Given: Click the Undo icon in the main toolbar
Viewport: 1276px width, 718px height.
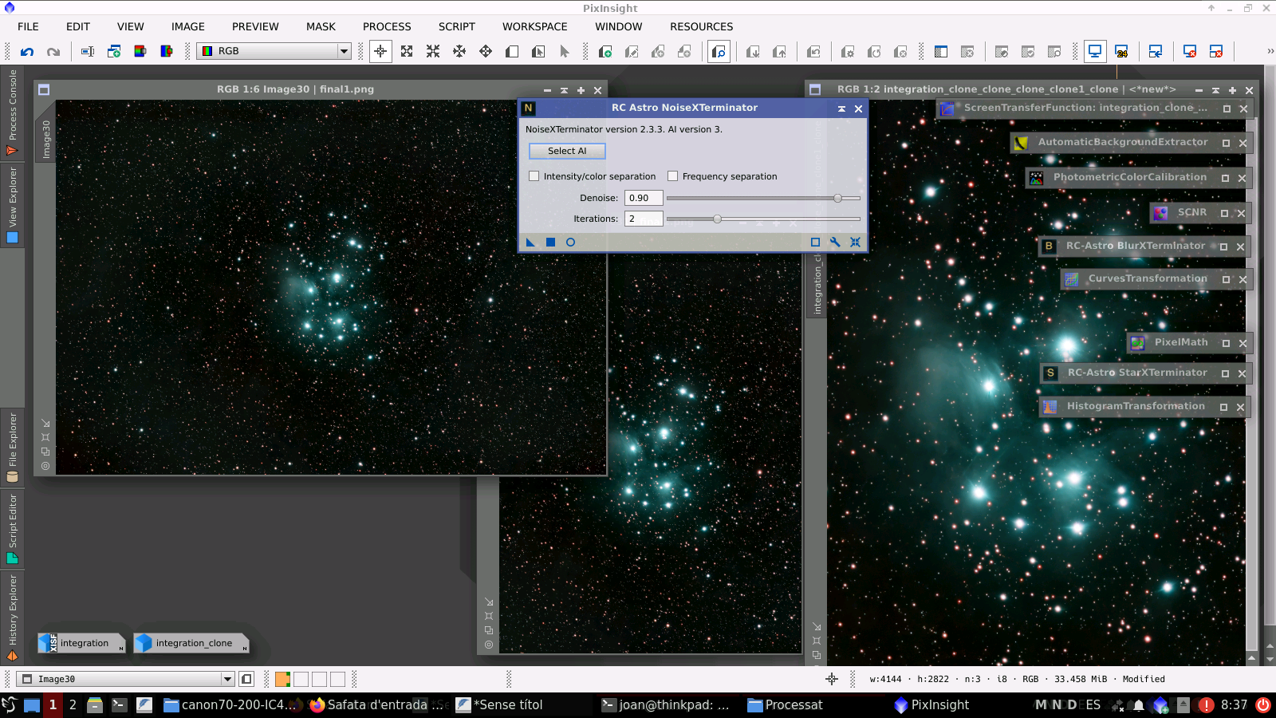Looking at the screenshot, I should (28, 51).
